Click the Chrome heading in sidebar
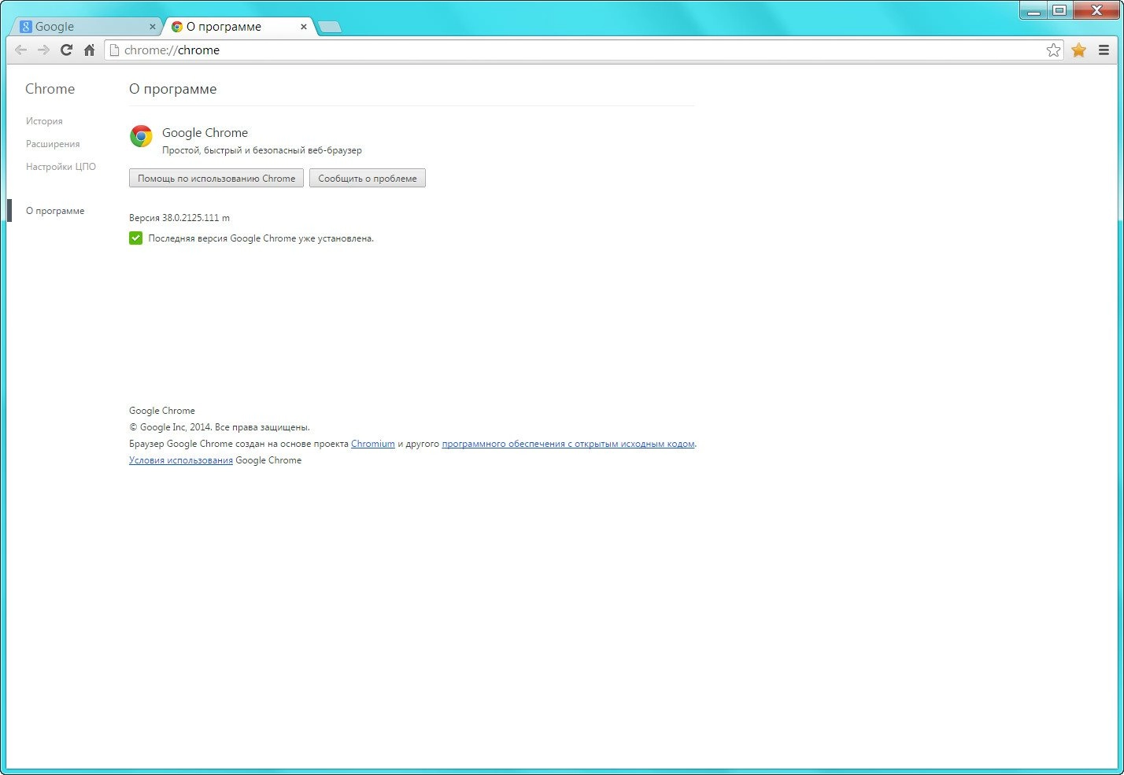 point(50,89)
